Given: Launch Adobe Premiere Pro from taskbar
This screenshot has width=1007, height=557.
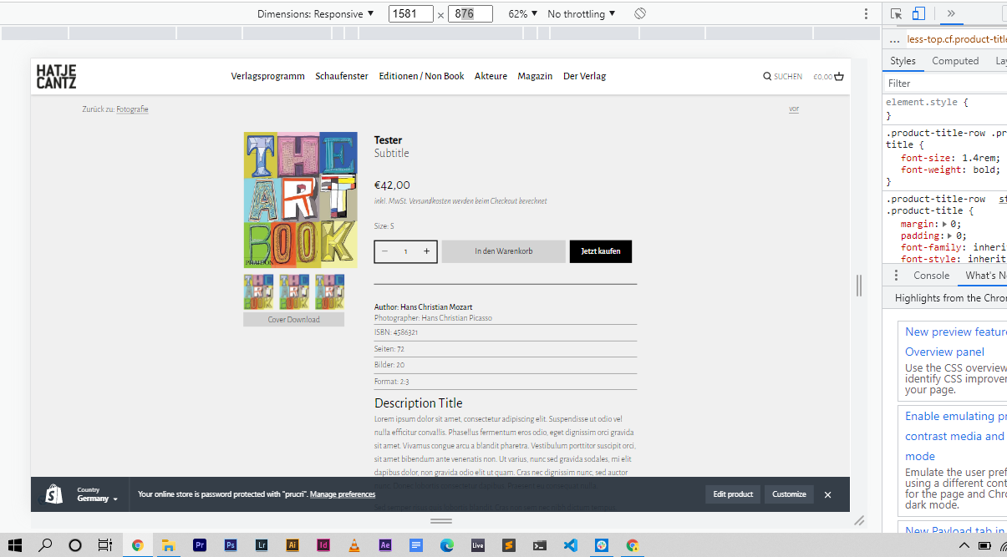Looking at the screenshot, I should pos(200,545).
